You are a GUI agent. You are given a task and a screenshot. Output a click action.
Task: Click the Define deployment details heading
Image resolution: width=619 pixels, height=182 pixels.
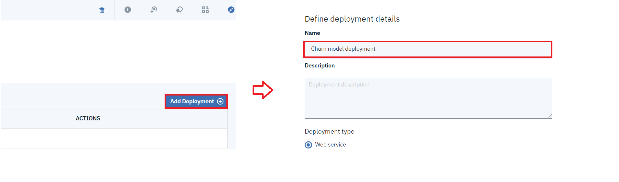point(352,19)
